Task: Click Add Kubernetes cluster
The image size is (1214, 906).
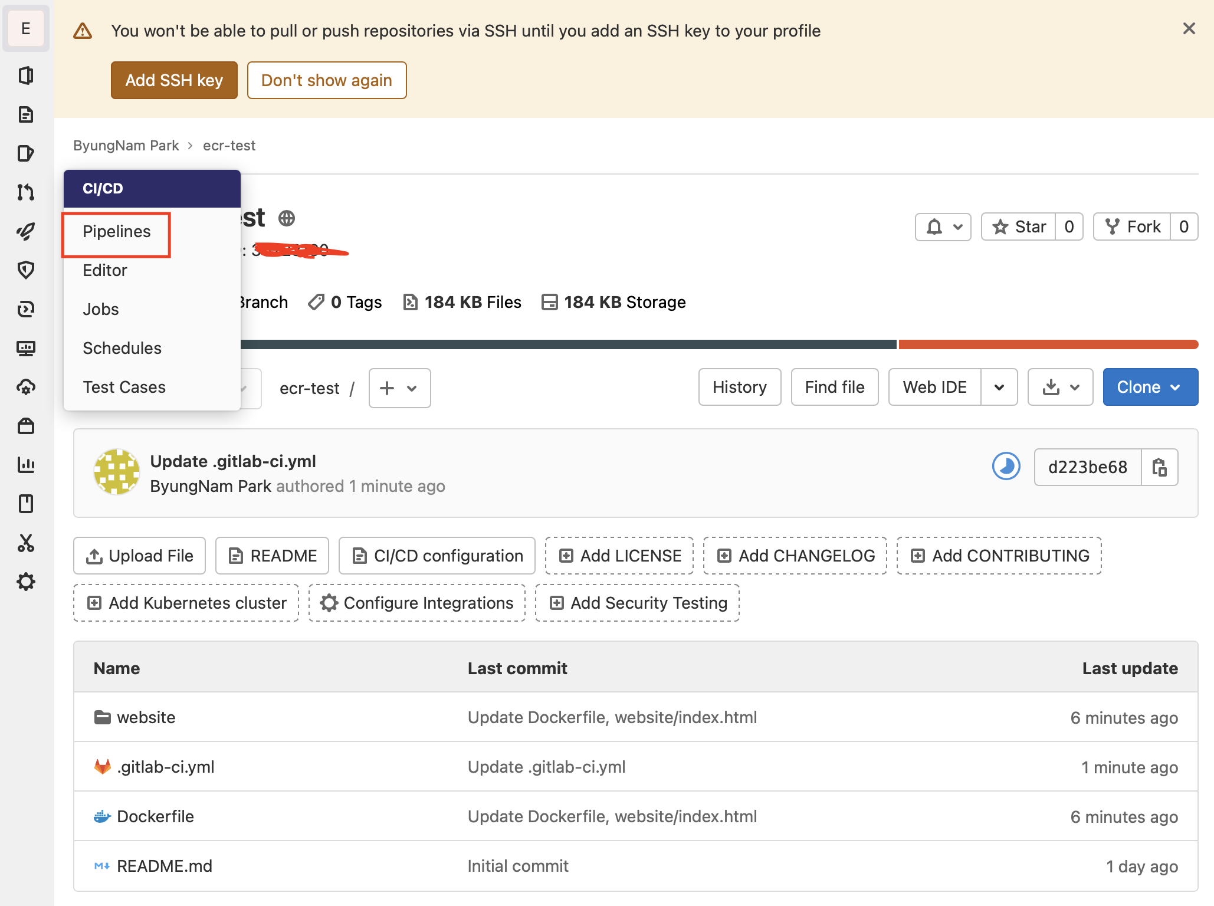Action: point(186,603)
